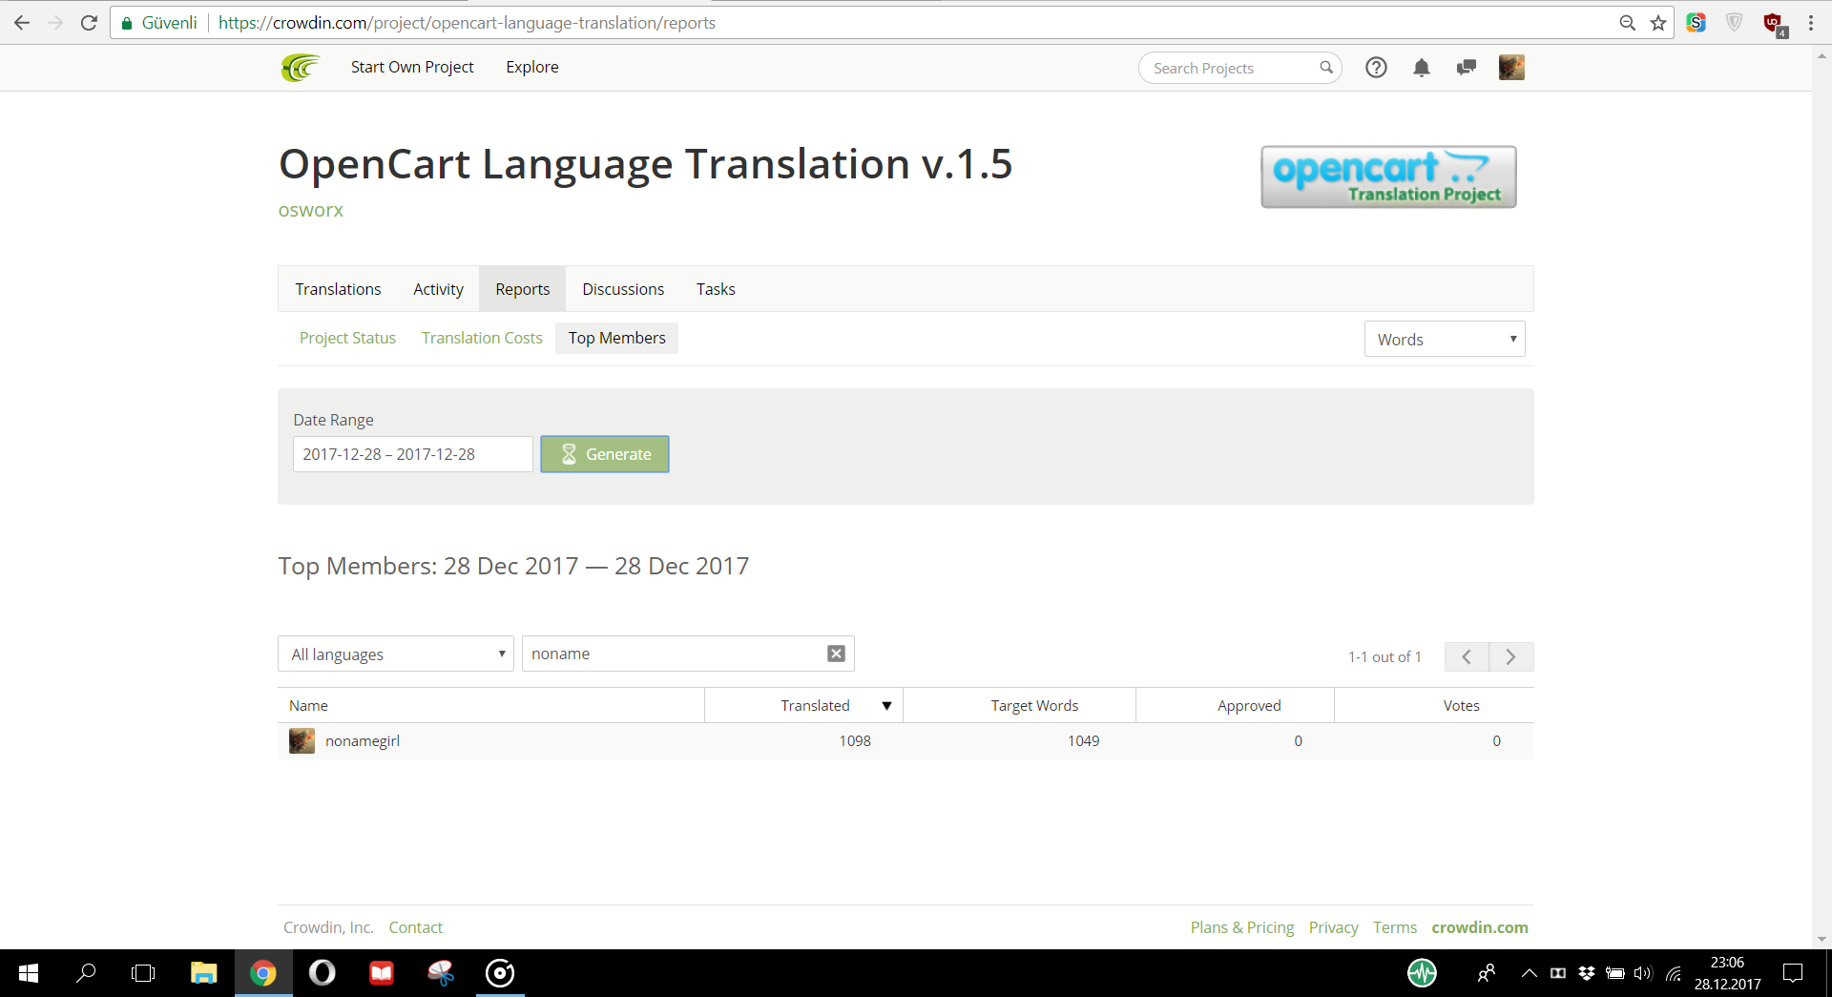
Task: Click the green S extension icon
Action: [x=1696, y=23]
